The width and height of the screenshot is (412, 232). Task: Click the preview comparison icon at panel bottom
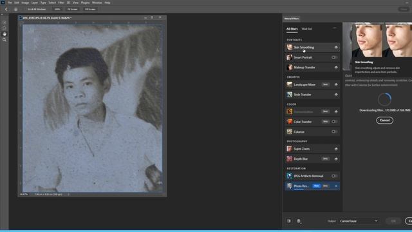click(x=289, y=221)
